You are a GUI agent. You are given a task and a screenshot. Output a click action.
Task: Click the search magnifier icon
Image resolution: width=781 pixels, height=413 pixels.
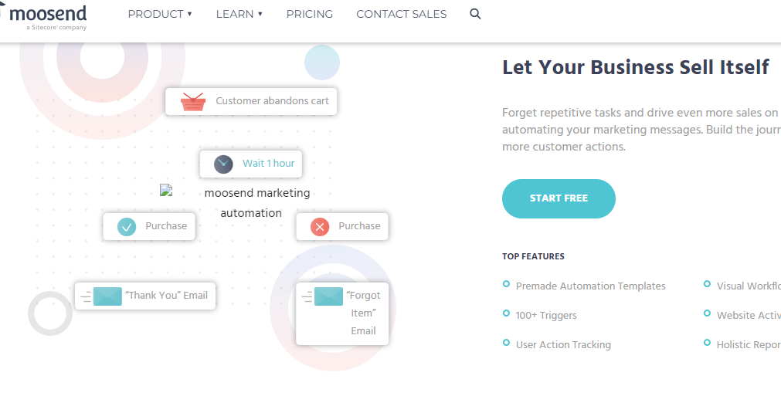click(475, 14)
